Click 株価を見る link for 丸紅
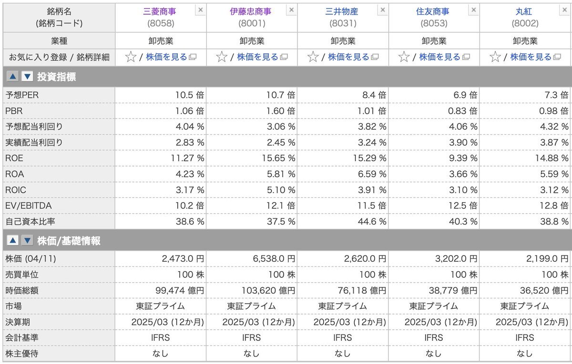572x364 pixels. [531, 57]
